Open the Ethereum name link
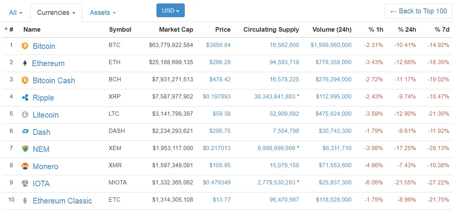459x210 pixels. 48,63
